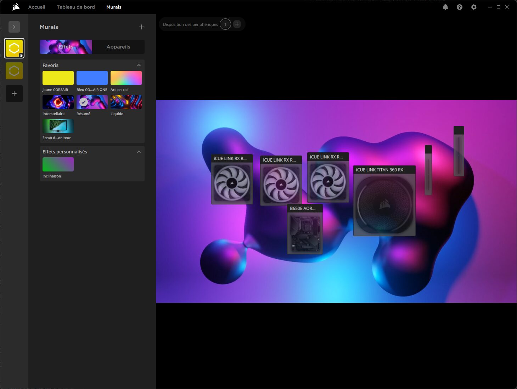Viewport: 517px width, 389px height.
Task: Expand the sidebar with arrow button
Action: 14,27
